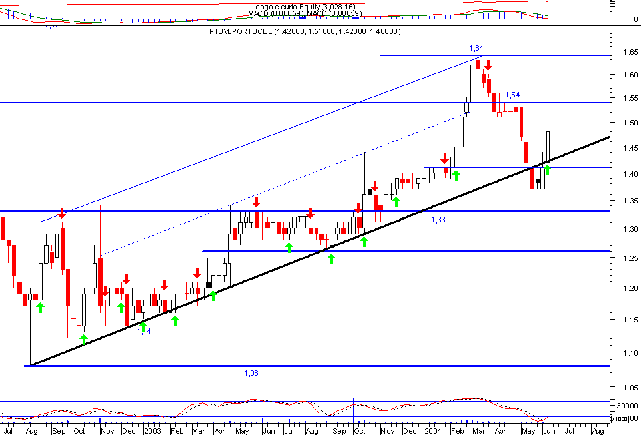This screenshot has height=435, width=641.
Task: Click the blue '1,54' resistance label
Action: 512,95
